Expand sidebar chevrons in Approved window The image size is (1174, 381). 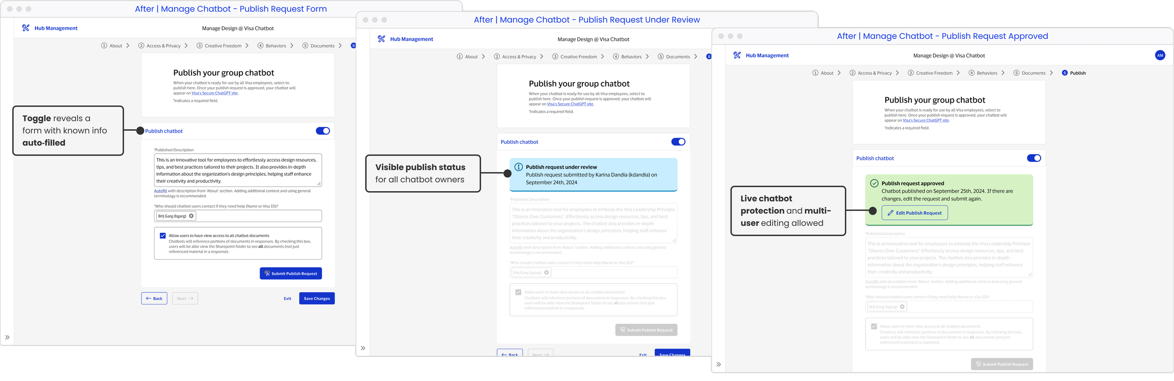pos(718,365)
